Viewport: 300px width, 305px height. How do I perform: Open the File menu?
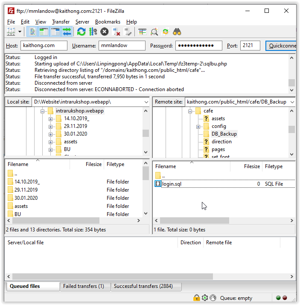11,22
